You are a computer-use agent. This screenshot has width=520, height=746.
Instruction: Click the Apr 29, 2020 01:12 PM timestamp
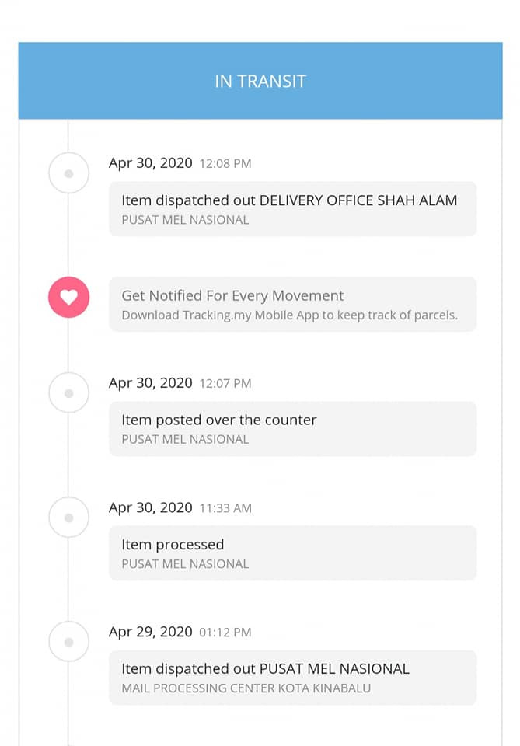click(180, 632)
